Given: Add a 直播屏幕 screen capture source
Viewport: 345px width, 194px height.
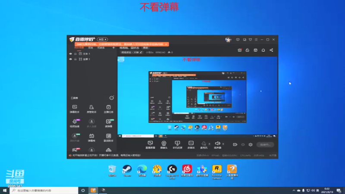Looking at the screenshot, I should 150,145.
